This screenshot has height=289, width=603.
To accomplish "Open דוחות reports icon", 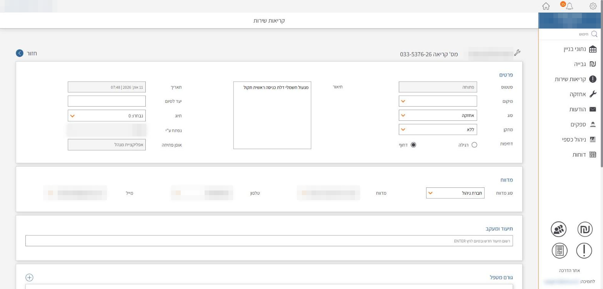I will coord(593,155).
